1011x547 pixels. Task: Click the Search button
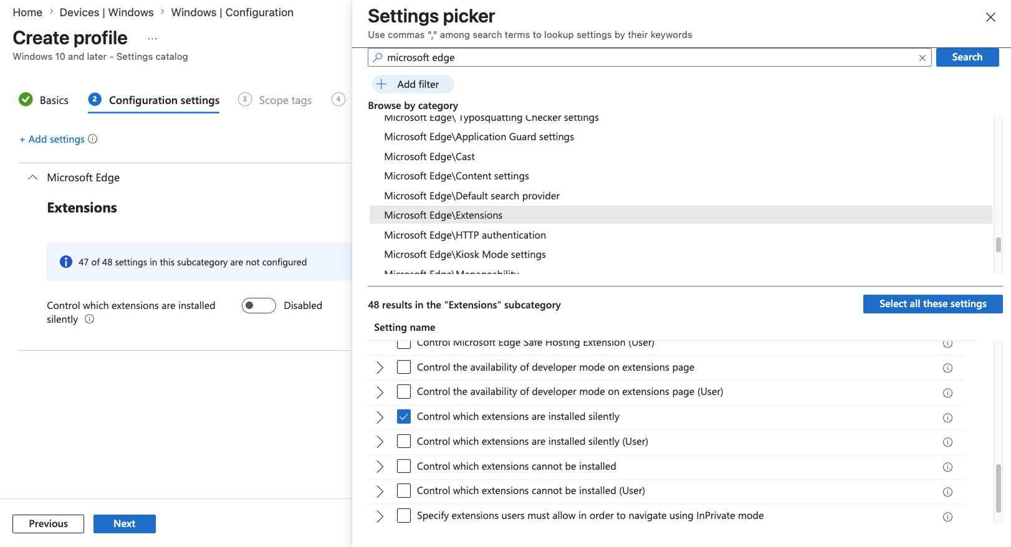click(x=967, y=57)
